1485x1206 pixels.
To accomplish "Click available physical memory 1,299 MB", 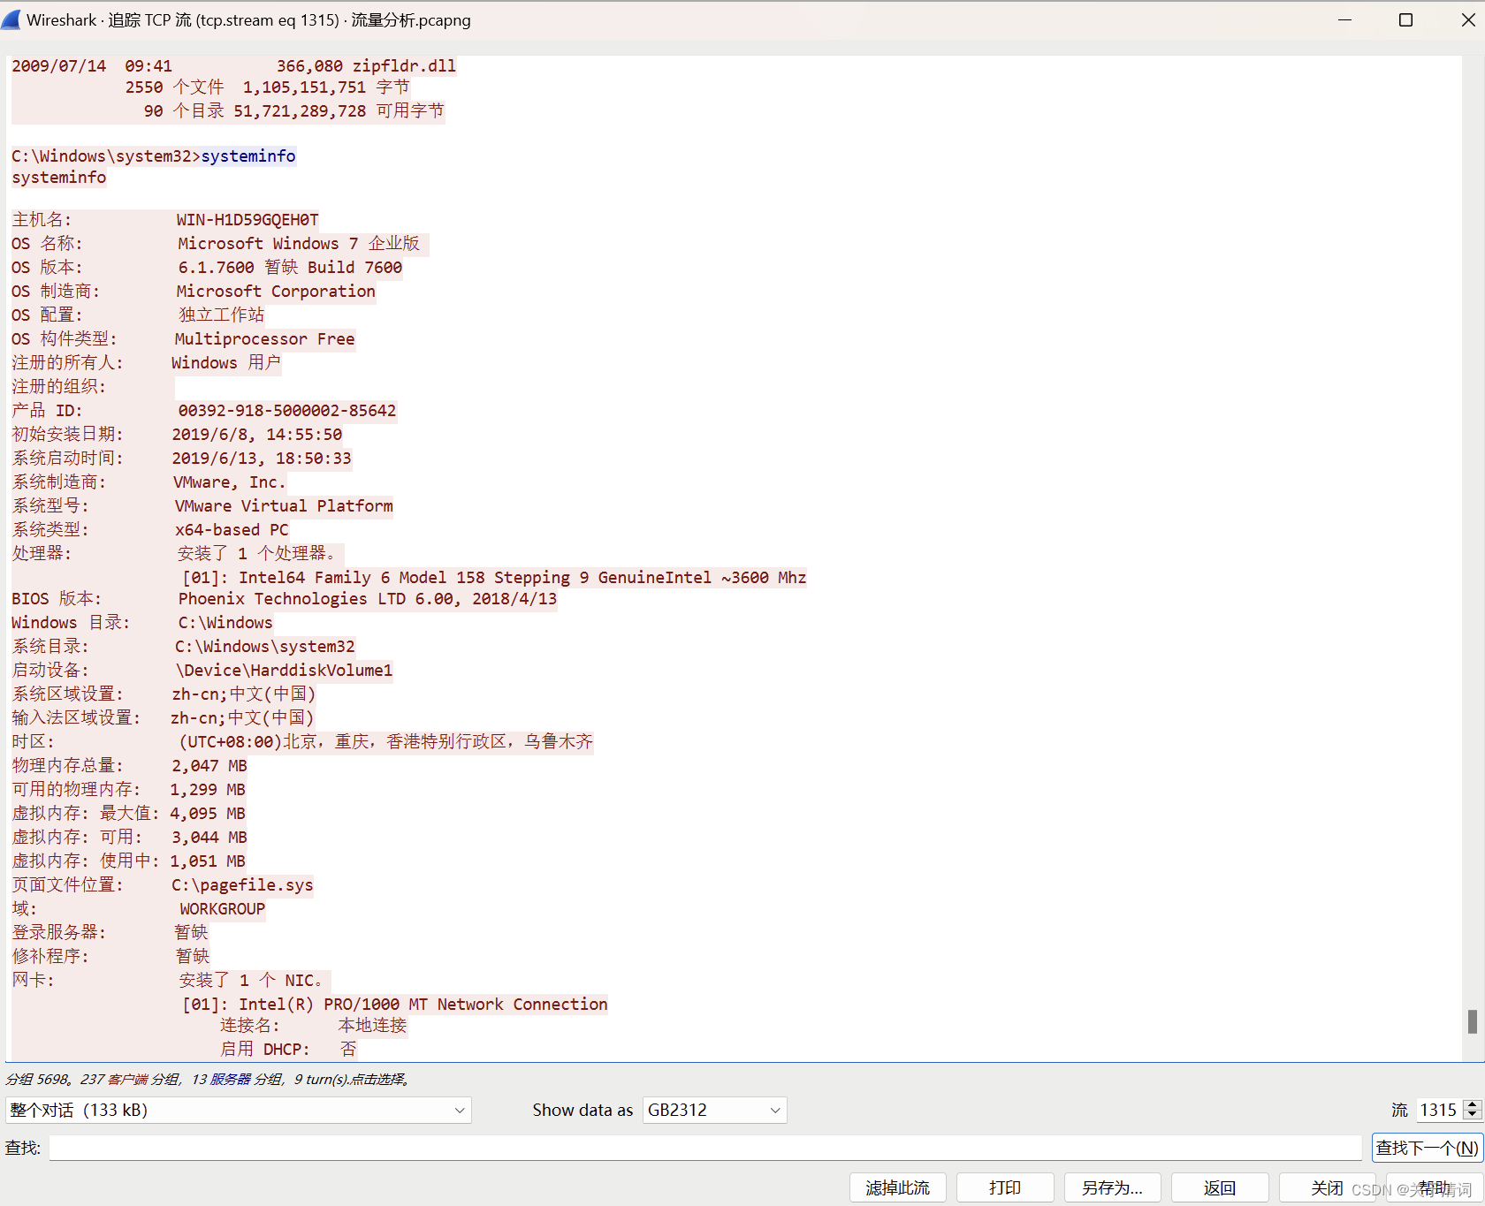I will click(x=208, y=789).
